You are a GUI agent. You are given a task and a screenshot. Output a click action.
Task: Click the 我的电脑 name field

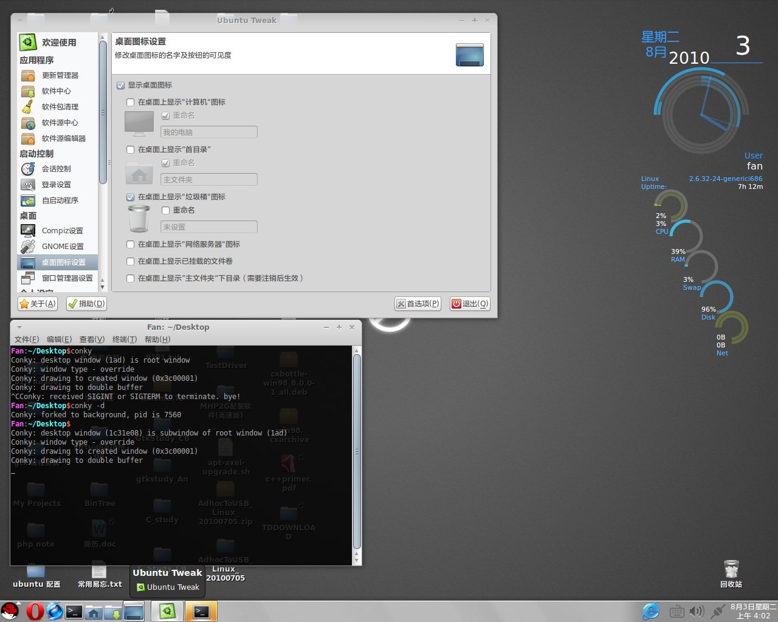(209, 132)
